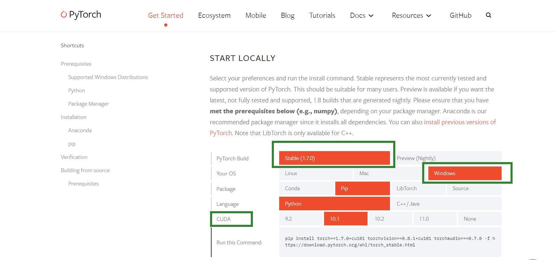Click the pip install command text

point(390,242)
